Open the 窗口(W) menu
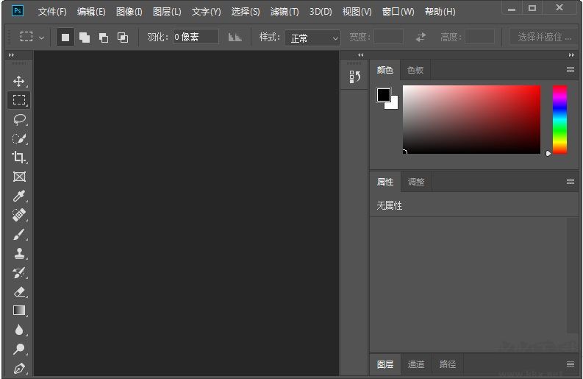 pos(398,12)
